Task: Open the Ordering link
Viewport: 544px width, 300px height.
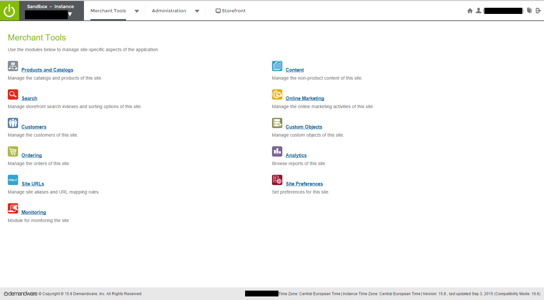Action: 31,155
